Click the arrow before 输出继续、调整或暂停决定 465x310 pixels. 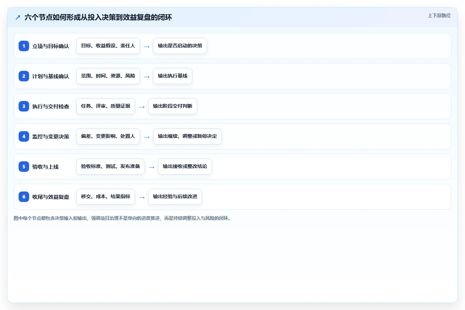[147, 137]
